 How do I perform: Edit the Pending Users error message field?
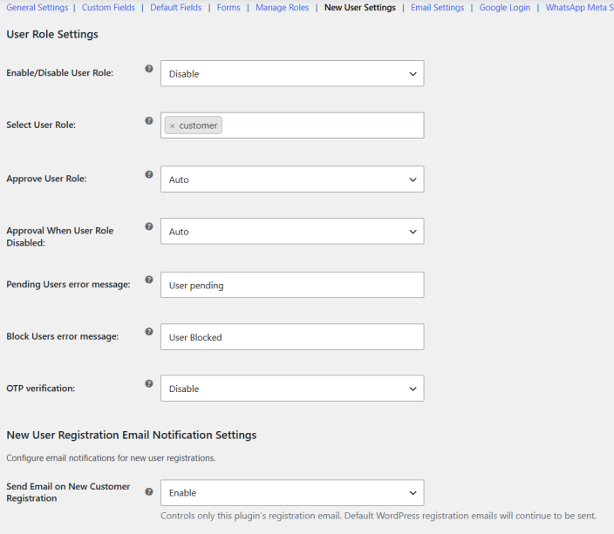pos(292,285)
